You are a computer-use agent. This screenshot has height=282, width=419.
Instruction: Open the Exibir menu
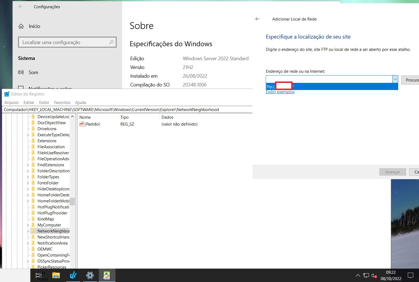(44, 103)
